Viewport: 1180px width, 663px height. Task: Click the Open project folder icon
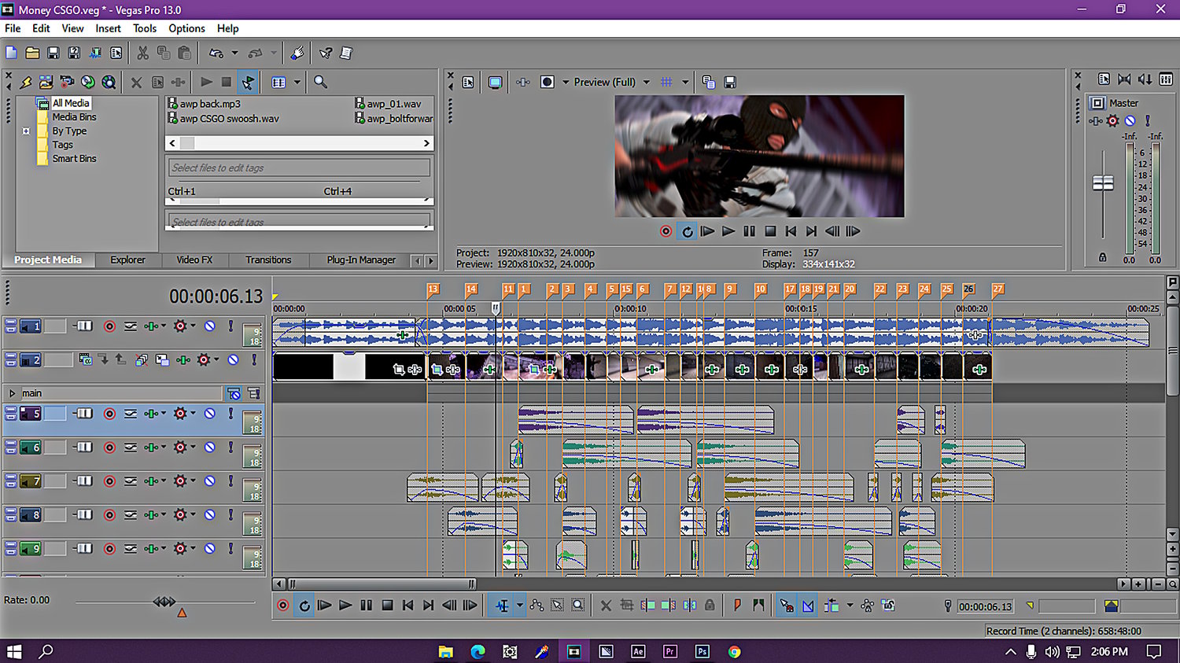(x=32, y=53)
